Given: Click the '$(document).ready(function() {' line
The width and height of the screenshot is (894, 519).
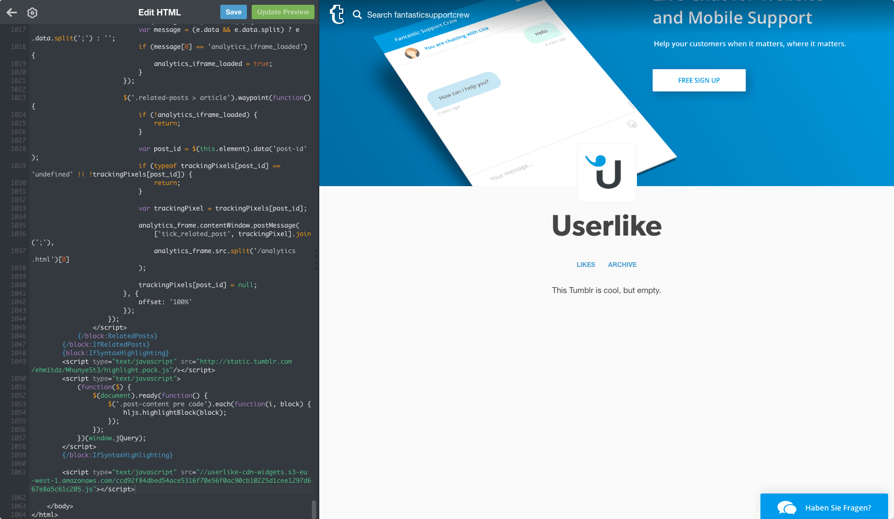Looking at the screenshot, I should click(x=151, y=396).
